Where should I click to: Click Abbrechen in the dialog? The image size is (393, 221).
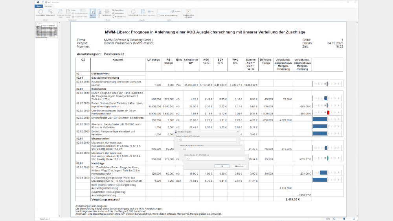pos(239,166)
